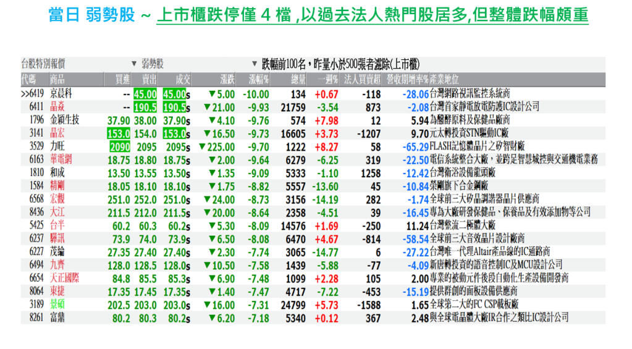Sort by the 總量 column header

pos(297,79)
